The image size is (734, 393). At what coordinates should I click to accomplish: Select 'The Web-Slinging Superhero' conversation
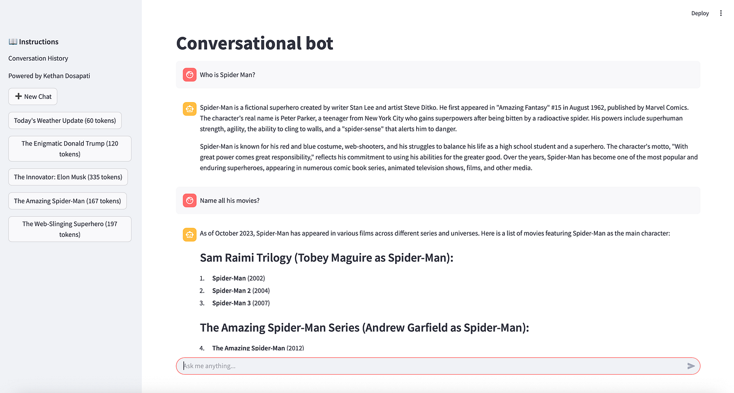[69, 229]
